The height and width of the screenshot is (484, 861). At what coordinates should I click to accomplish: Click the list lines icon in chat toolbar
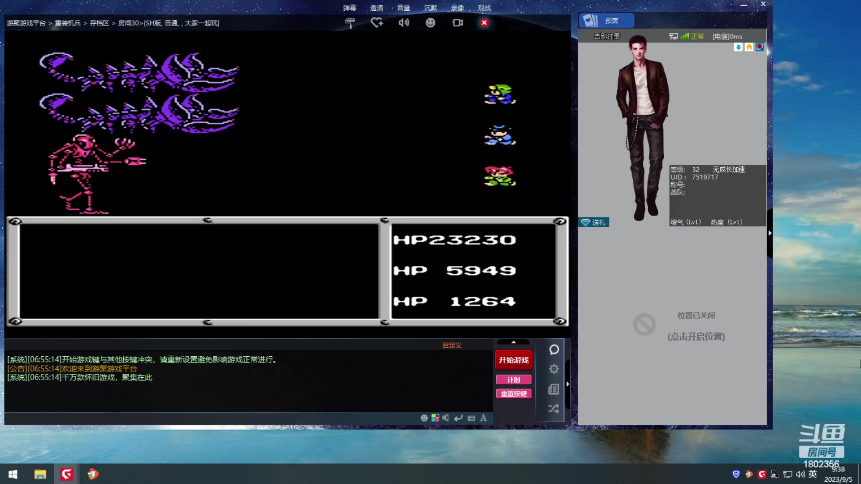[x=471, y=418]
